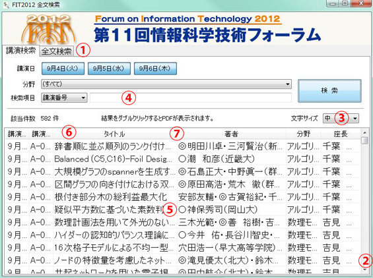Select row Balanced (C5,C16)-Foil Design
The width and height of the screenshot is (373, 278).
[x=183, y=159]
